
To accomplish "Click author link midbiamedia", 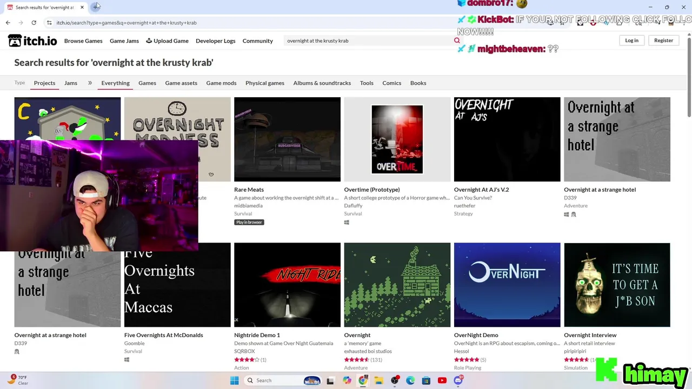I will [x=249, y=206].
